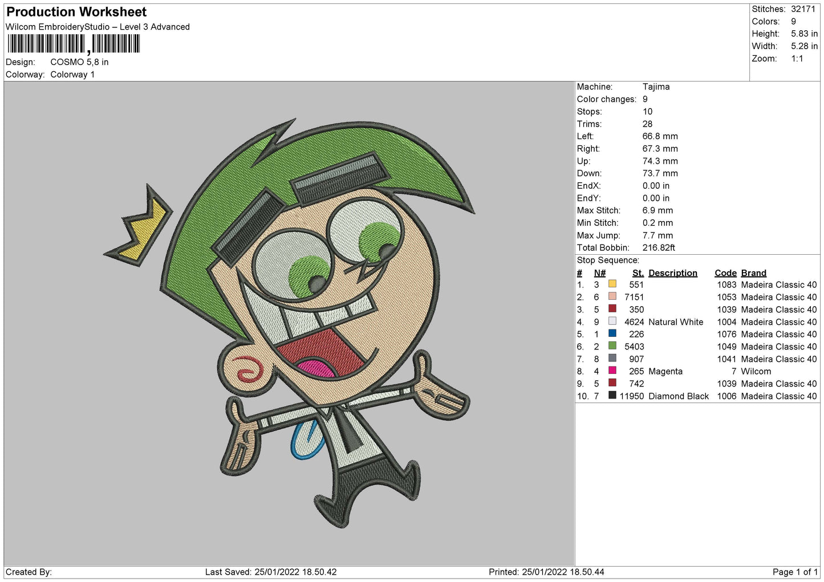Click the Stops value 10

(647, 112)
